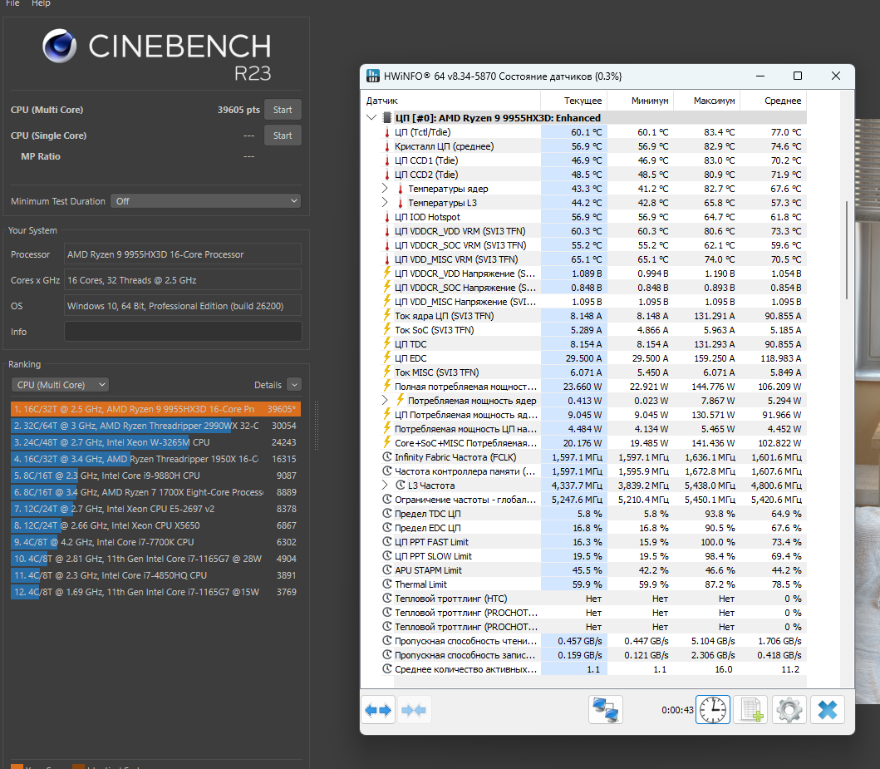Expand the L3 Частота row

coord(385,486)
